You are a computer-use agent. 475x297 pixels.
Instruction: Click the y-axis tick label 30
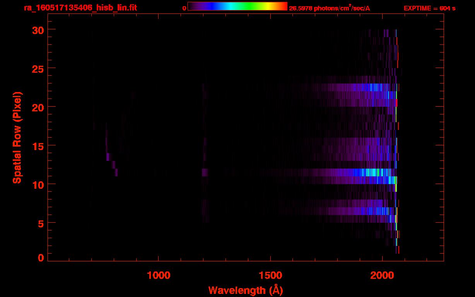38,30
